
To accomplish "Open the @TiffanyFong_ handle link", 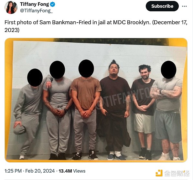I will (x=36, y=11).
